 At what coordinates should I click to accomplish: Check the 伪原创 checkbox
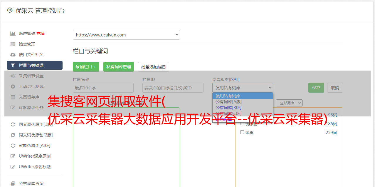tap(242, 123)
